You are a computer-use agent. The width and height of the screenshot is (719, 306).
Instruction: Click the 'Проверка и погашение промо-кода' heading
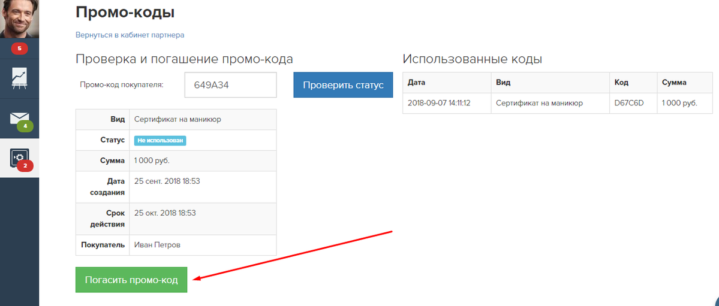point(184,59)
